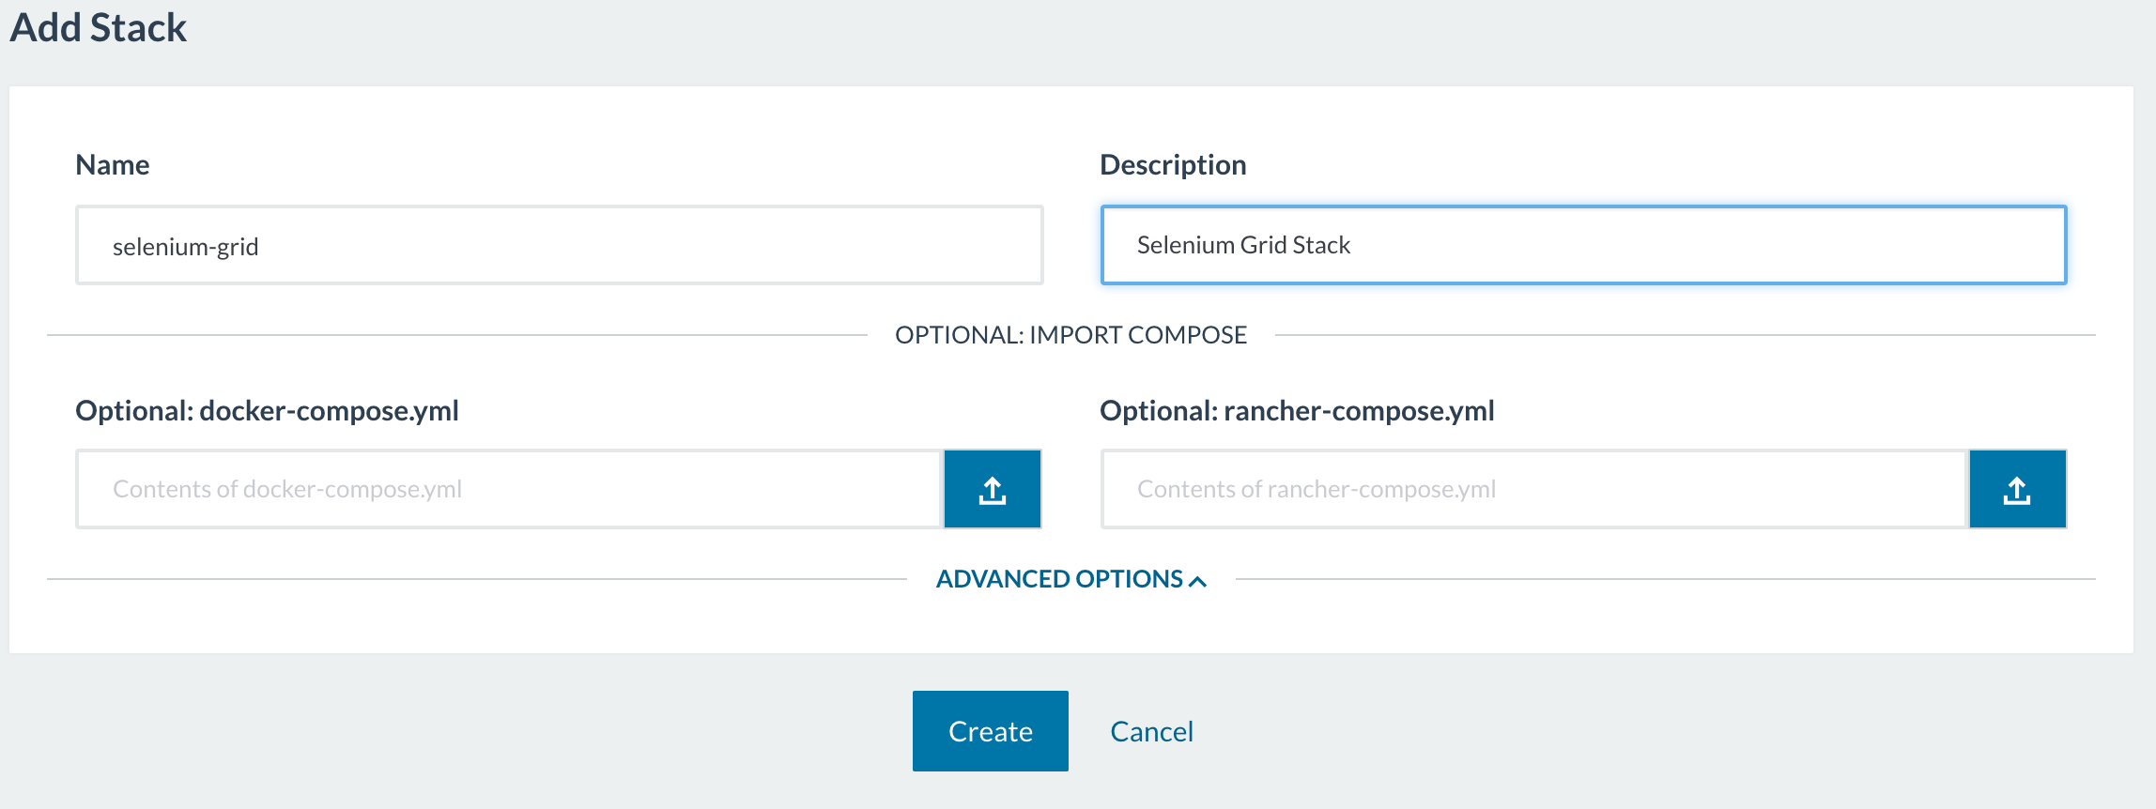Toggle the Advanced Options section
Screen dimensions: 2156x809
[x=1060, y=579]
